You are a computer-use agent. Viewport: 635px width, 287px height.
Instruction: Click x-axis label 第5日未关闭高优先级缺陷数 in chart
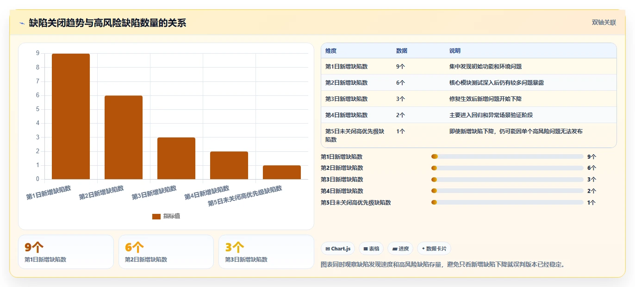pos(245,196)
